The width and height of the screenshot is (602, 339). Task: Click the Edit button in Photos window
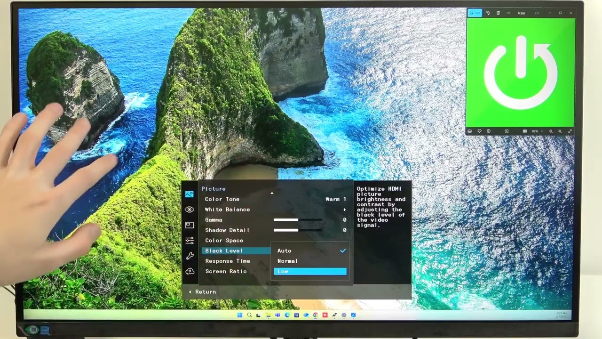475,13
